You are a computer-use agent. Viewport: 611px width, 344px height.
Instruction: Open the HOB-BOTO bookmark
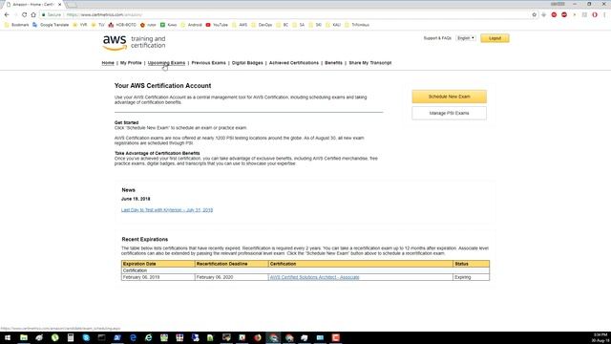(122, 25)
